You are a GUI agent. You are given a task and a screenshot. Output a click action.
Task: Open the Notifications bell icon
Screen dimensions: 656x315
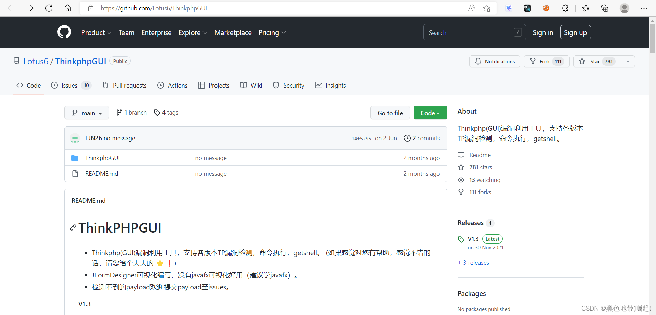478,61
